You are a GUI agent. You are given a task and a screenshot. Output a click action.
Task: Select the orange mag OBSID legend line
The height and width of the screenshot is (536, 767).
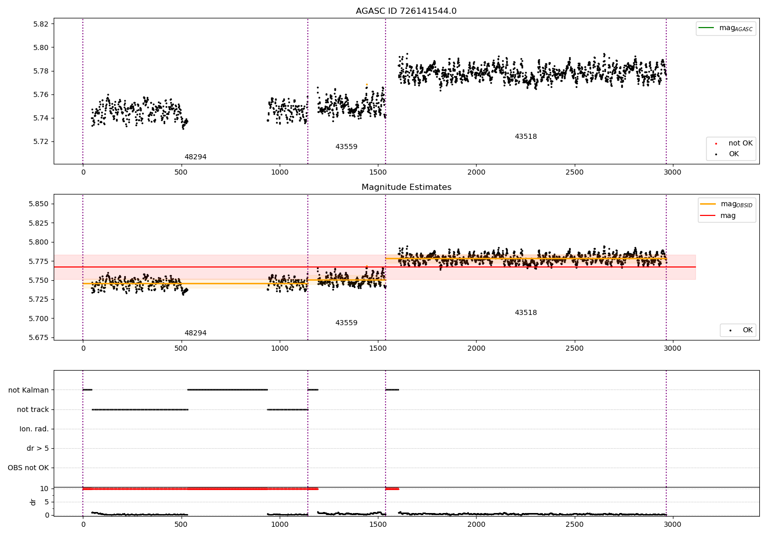click(708, 204)
